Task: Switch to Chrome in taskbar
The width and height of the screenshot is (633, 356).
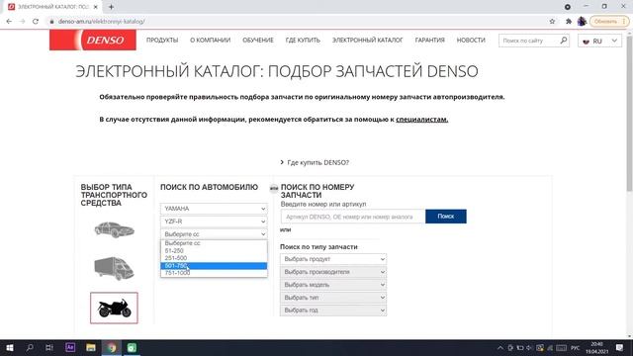Action: pos(112,347)
